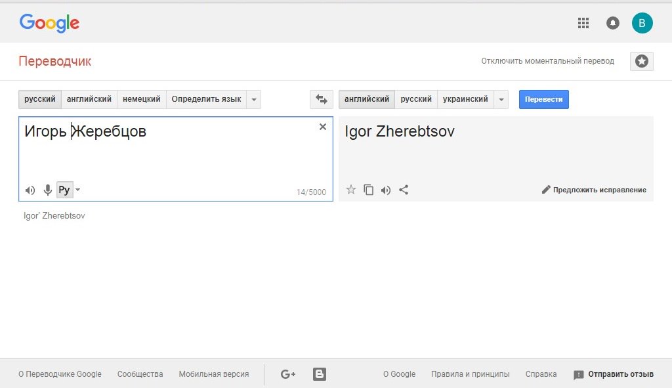672x388 pixels.
Task: Share the translation
Action: pyautogui.click(x=404, y=190)
